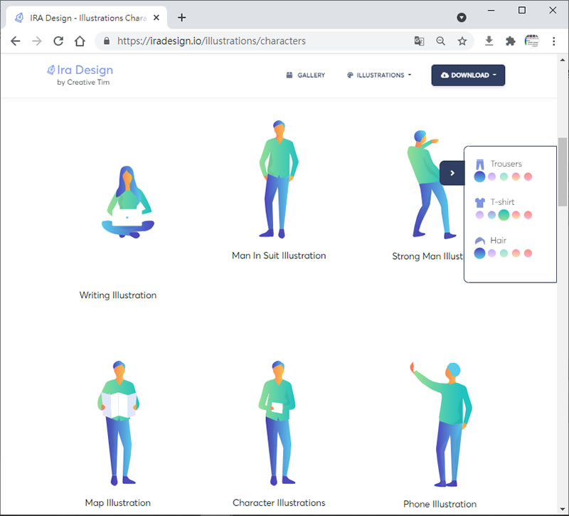This screenshot has width=569, height=516.
Task: Click the Phone Illustration caption
Action: point(440,505)
